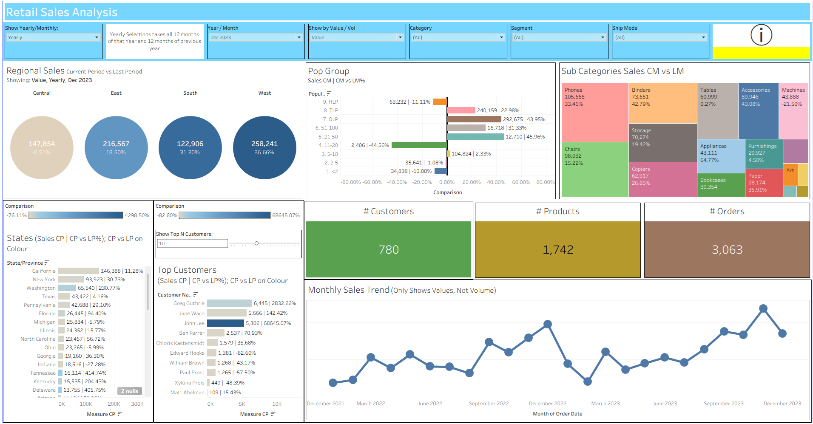Open the Show Yearly/Monthly dropdown
813x424 pixels.
(x=97, y=37)
